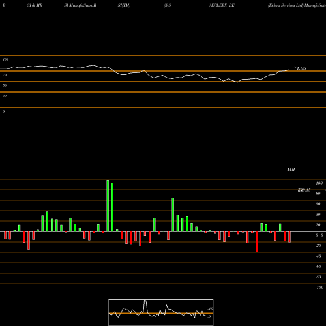Click the 'SI(TM)' header text
326x326 pixels.
124,5
